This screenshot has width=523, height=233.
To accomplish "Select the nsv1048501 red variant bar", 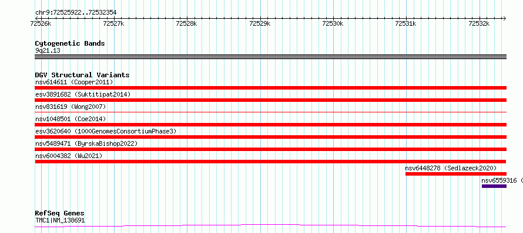I will pos(270,125).
